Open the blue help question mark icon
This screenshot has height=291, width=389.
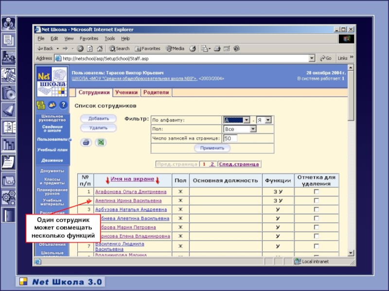pyautogui.click(x=63, y=105)
